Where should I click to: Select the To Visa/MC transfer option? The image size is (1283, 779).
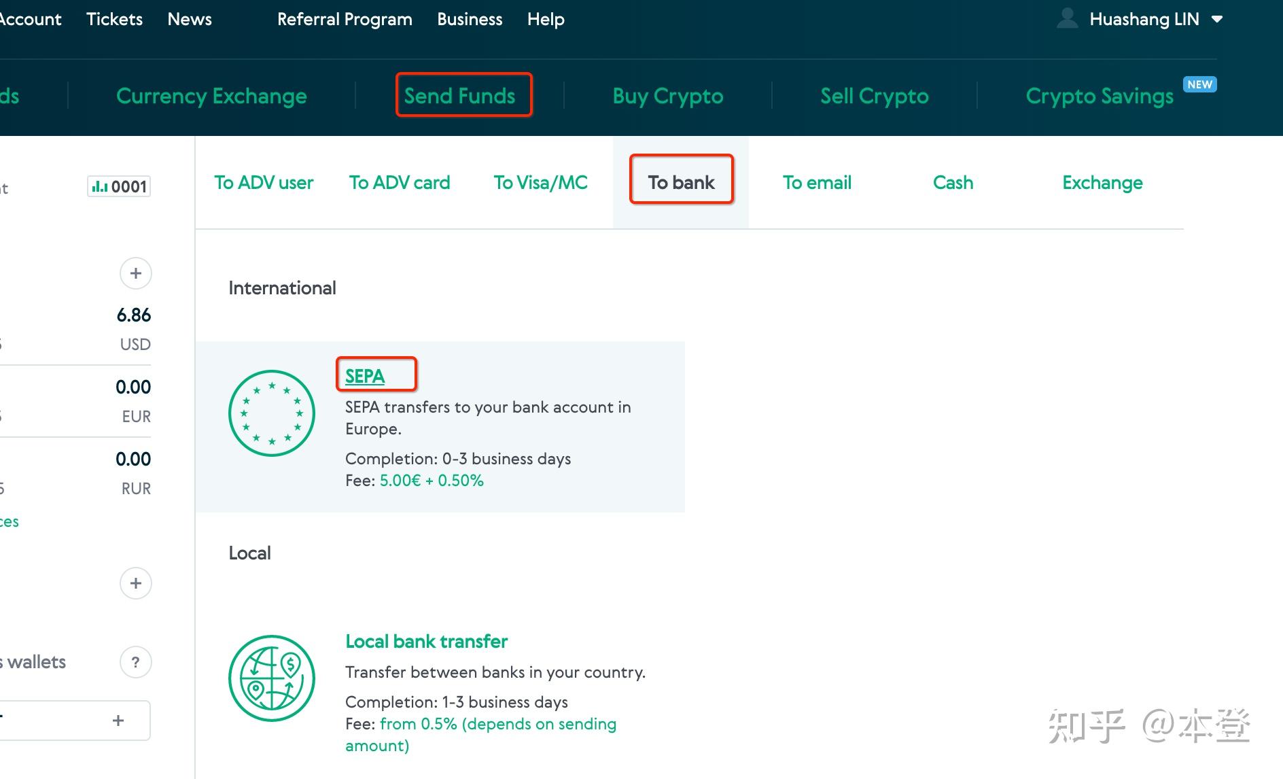tap(540, 182)
